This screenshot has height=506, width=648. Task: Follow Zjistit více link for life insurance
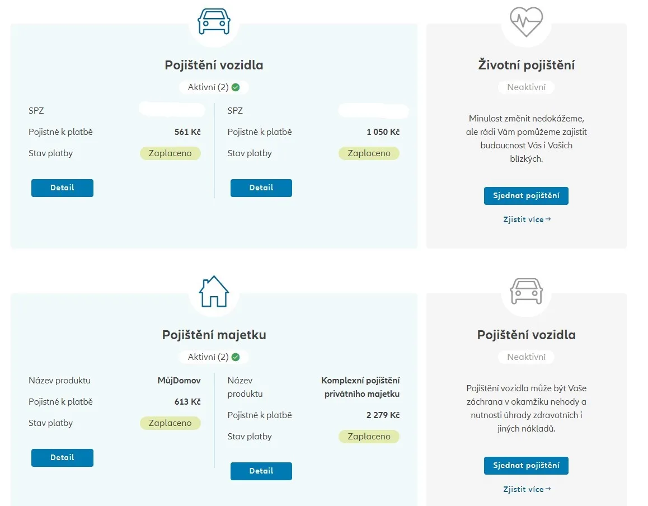point(523,220)
